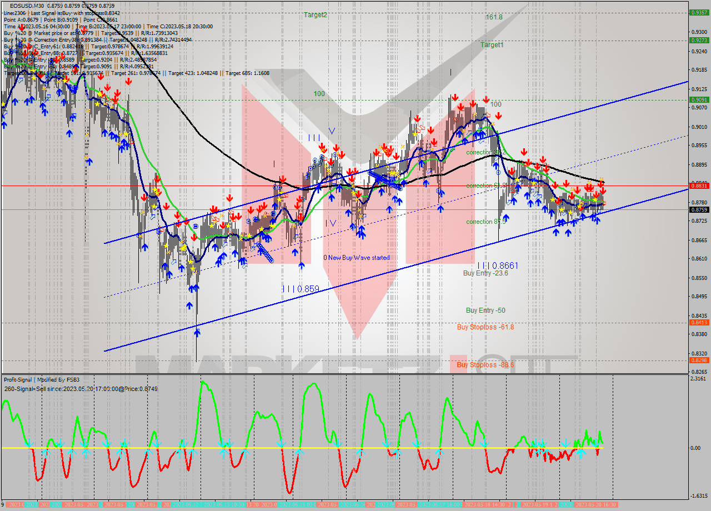
Task: Click the 'I I I 0.859' wave label
Action: (x=301, y=289)
